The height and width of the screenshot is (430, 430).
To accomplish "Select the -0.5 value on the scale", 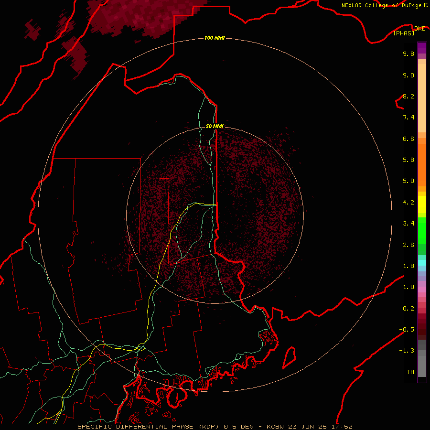I will click(407, 330).
